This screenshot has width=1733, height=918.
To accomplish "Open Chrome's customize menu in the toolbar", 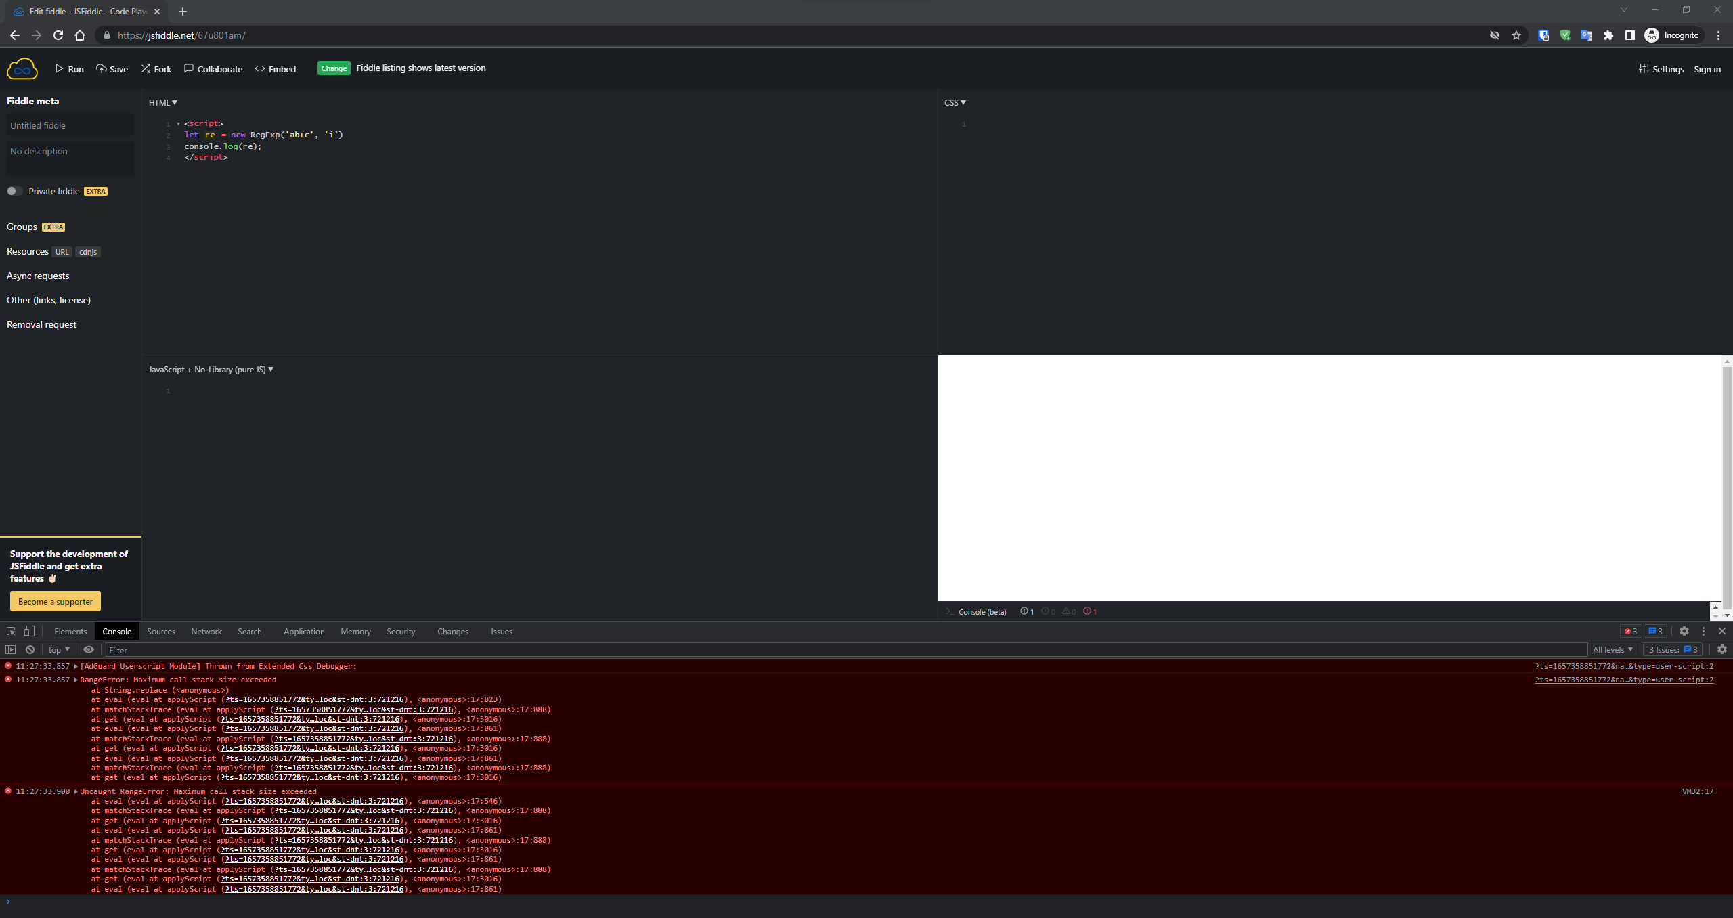I will [1718, 35].
